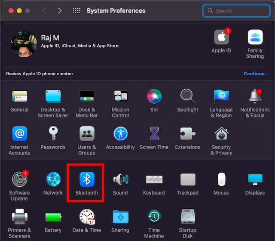Click 'Apple ID, iCloud, Media & App Store' subtitle
Image resolution: width=275 pixels, height=241 pixels.
point(79,46)
